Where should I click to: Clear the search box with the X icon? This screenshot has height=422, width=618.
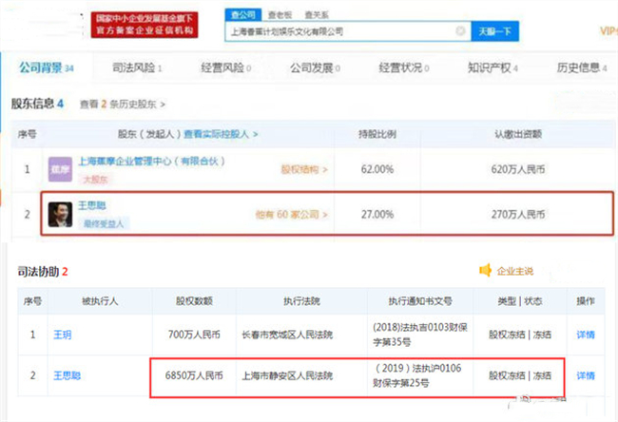[x=460, y=30]
